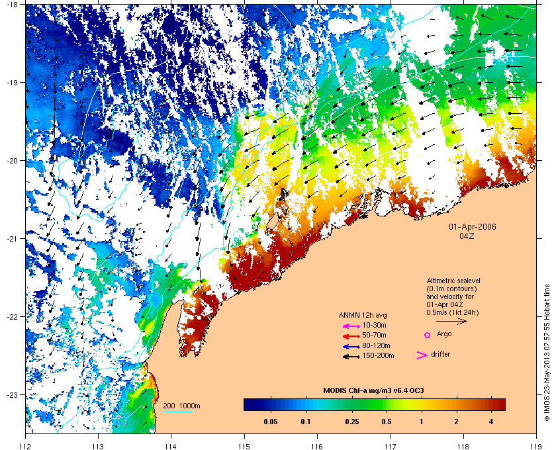
Task: Click the magenta 10-30m arrow legend icon
Action: click(351, 326)
